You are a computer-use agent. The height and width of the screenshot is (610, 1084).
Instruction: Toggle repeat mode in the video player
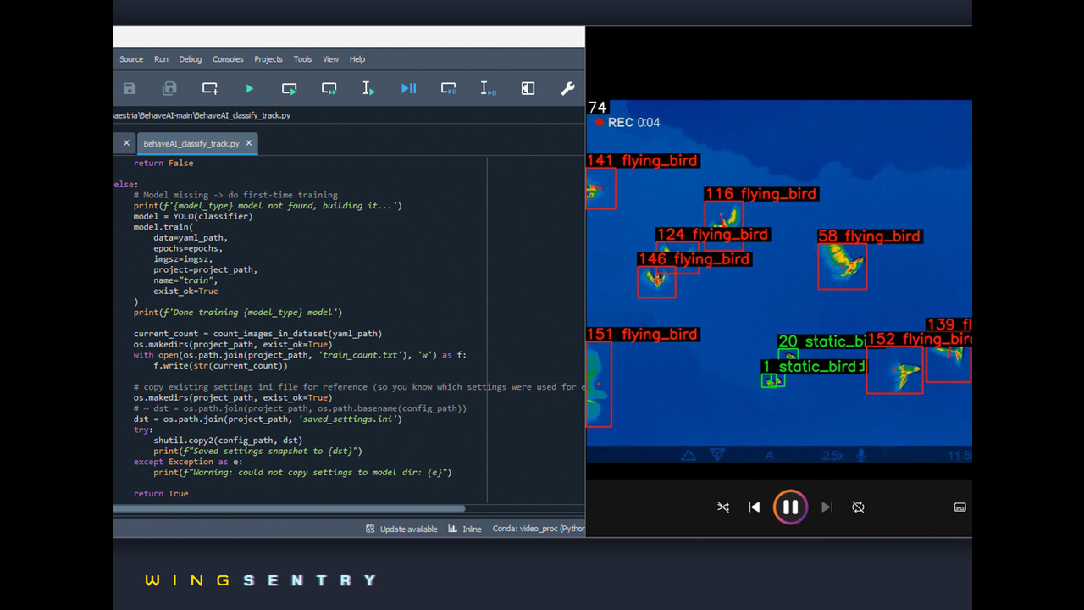coord(858,507)
